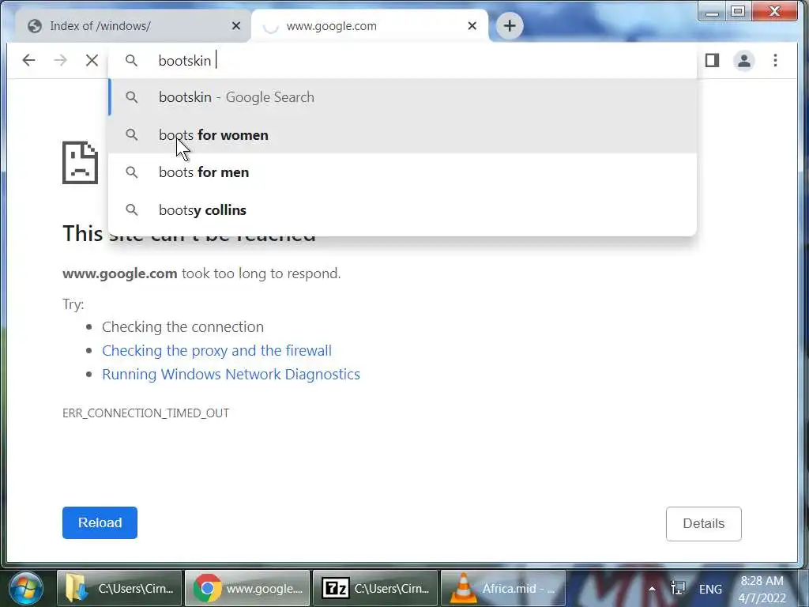Go back using the back arrow
The width and height of the screenshot is (809, 607).
coord(29,60)
